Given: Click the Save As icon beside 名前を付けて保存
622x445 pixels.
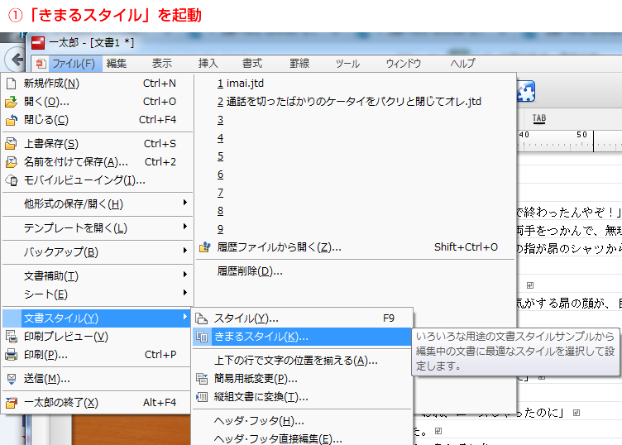Looking at the screenshot, I should (x=11, y=162).
